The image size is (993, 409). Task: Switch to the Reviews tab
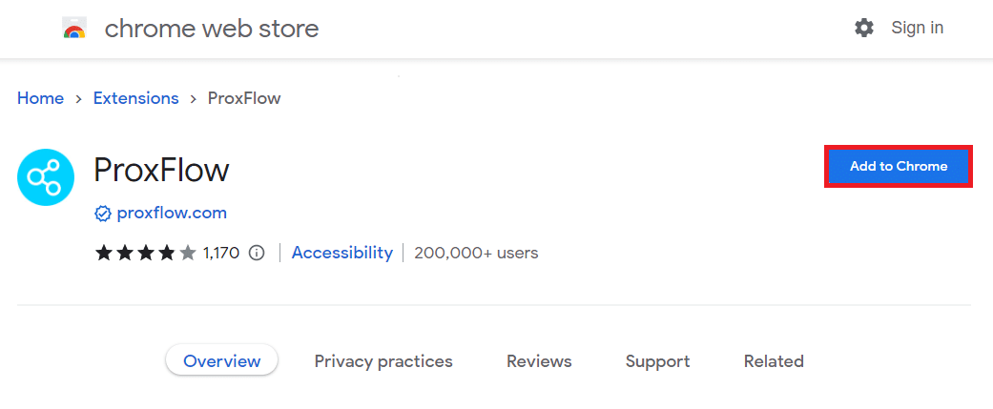pos(539,361)
